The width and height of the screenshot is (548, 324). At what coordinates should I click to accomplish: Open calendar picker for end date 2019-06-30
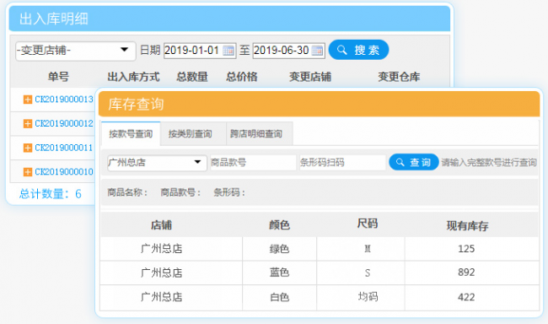point(317,51)
